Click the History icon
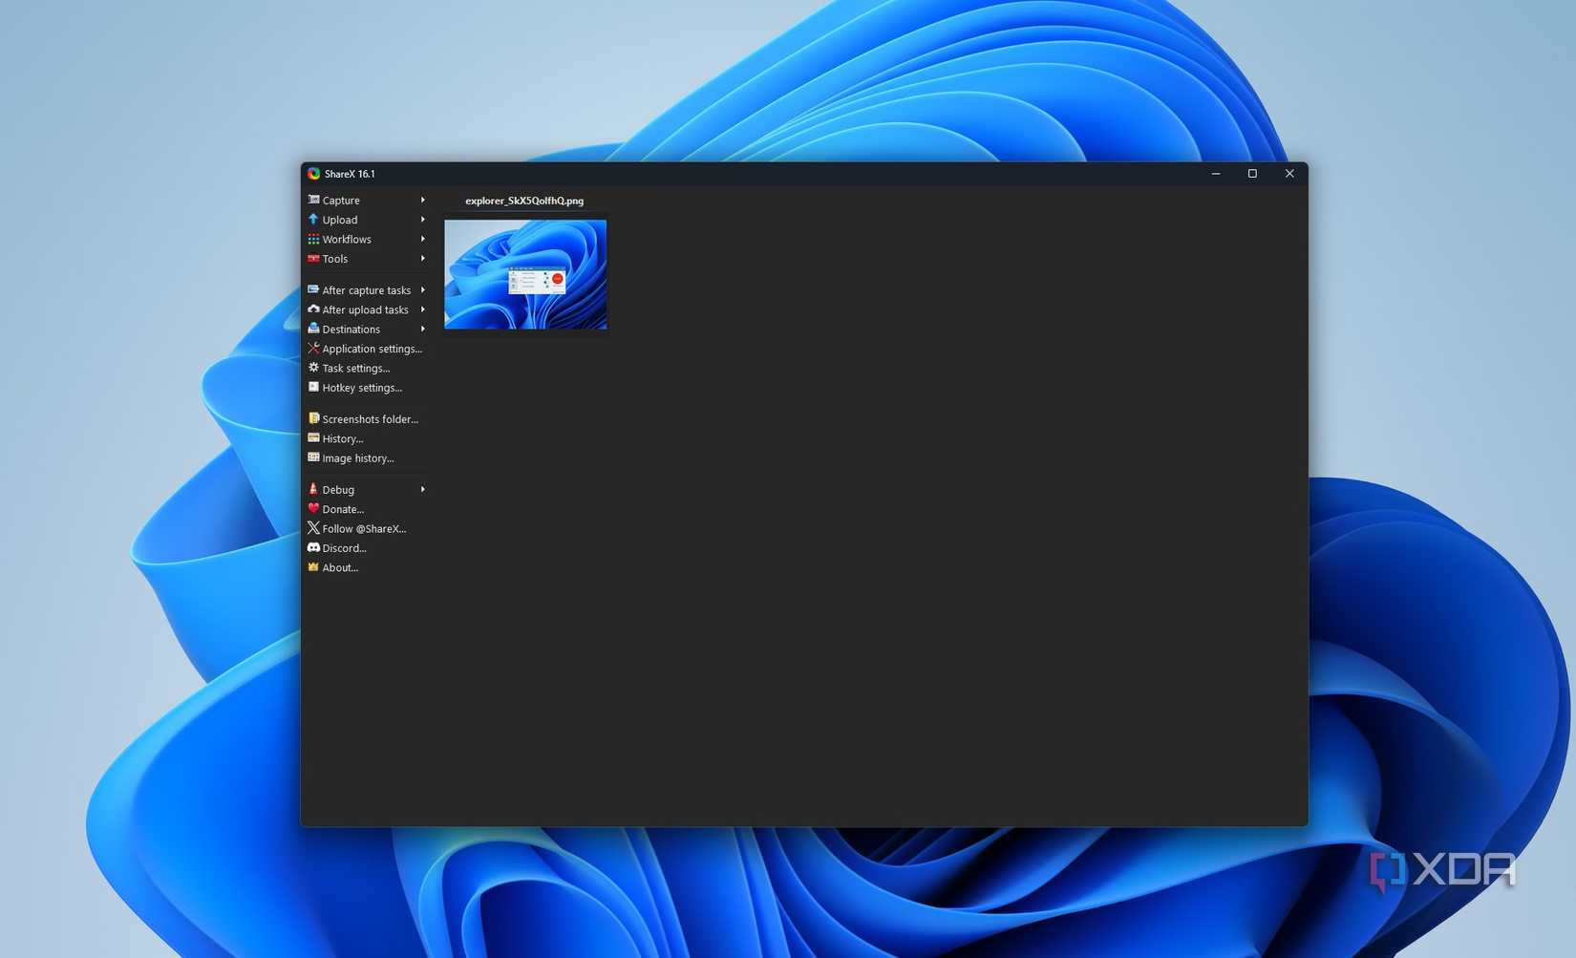 313,438
